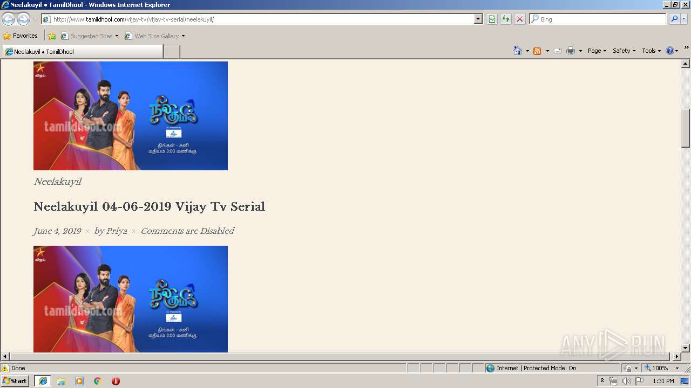This screenshot has height=388, width=691.
Task: Click the lower Neelakuyil poster thumbnail
Action: pyautogui.click(x=131, y=299)
